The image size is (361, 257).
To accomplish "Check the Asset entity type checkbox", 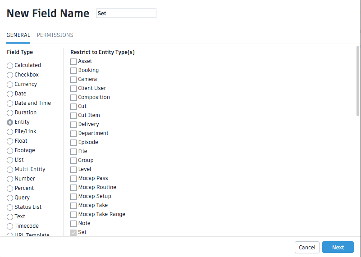I will (73, 62).
